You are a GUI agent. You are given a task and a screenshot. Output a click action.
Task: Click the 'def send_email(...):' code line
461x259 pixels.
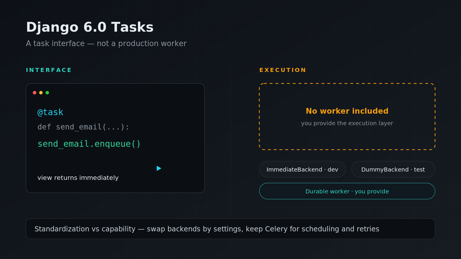pyautogui.click(x=84, y=127)
